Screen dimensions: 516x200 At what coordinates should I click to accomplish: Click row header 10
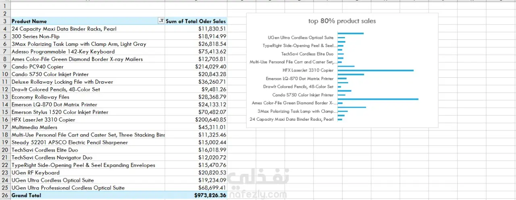pos(5,74)
